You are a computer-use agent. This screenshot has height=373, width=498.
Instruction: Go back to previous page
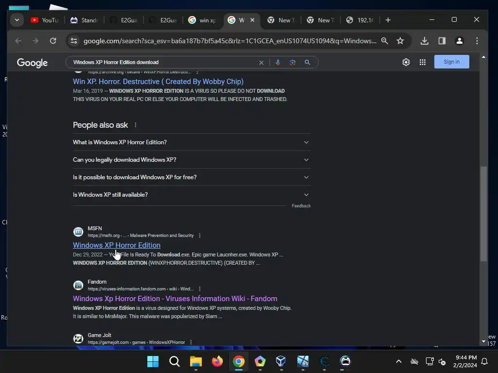click(x=18, y=41)
